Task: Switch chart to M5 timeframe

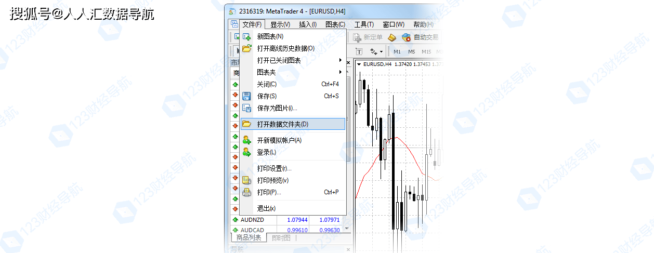Action: (411, 52)
